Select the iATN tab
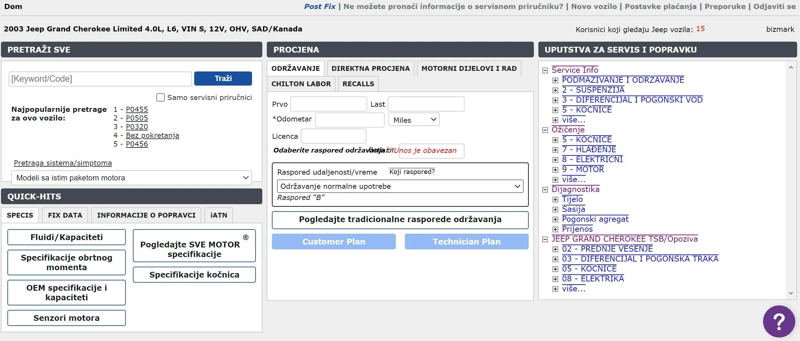This screenshot has width=800, height=341. click(x=219, y=215)
